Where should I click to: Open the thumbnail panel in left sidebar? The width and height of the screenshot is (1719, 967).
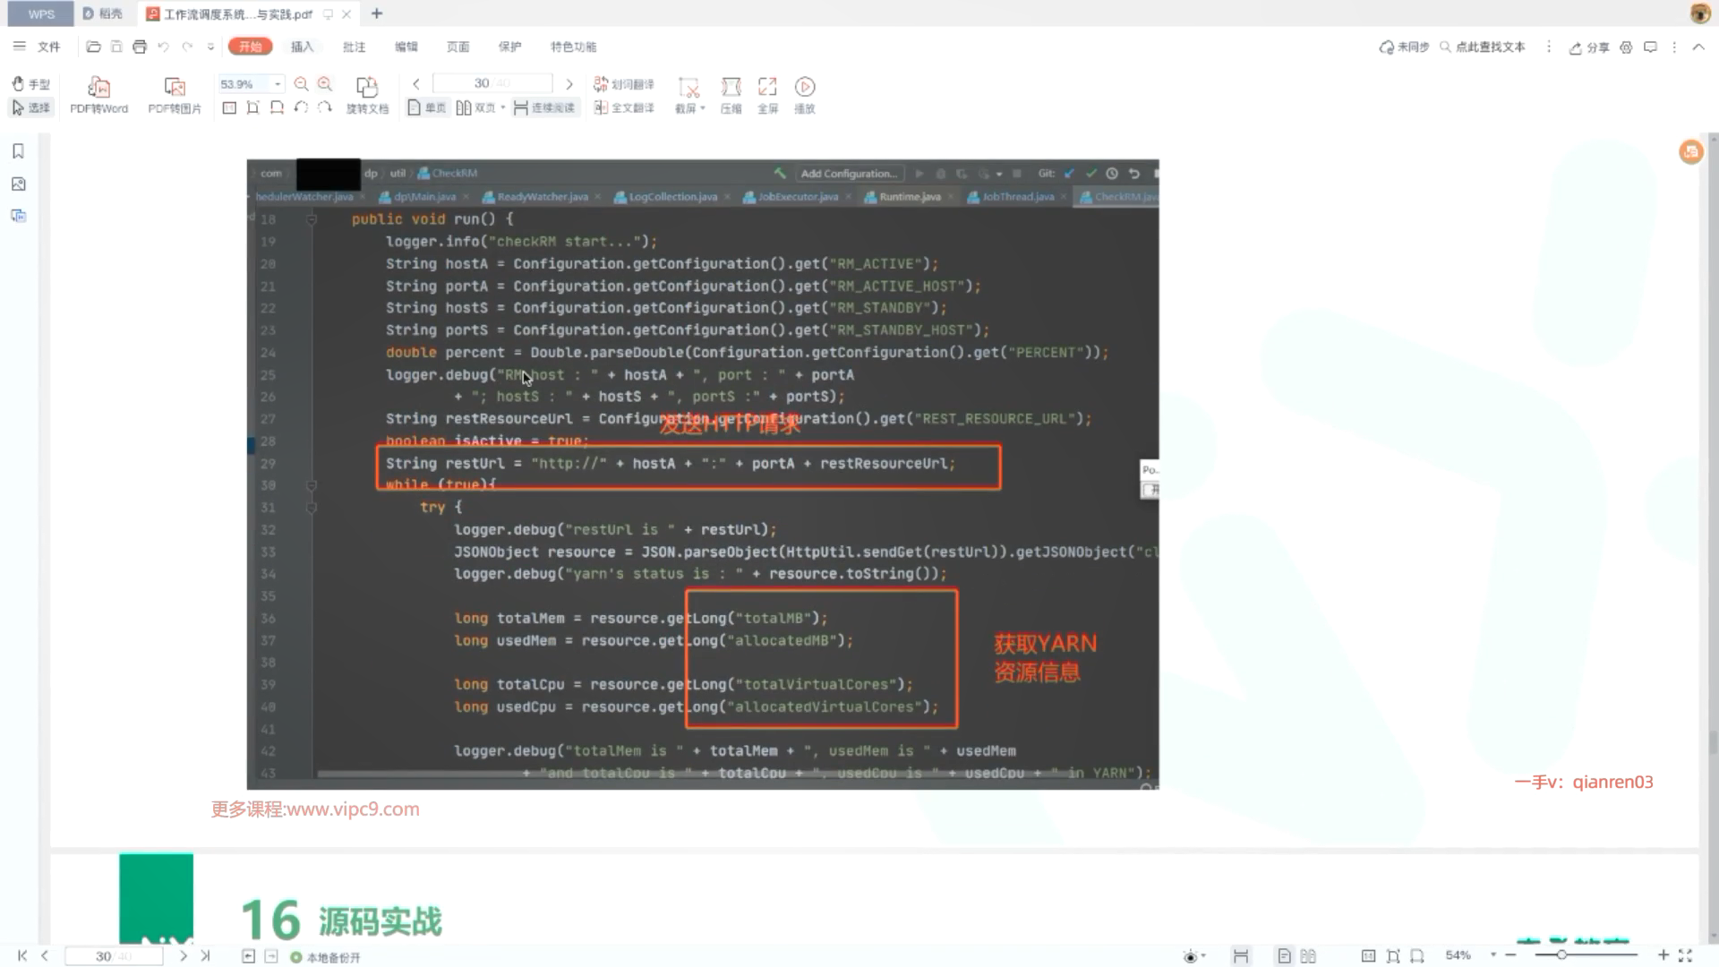pos(18,184)
